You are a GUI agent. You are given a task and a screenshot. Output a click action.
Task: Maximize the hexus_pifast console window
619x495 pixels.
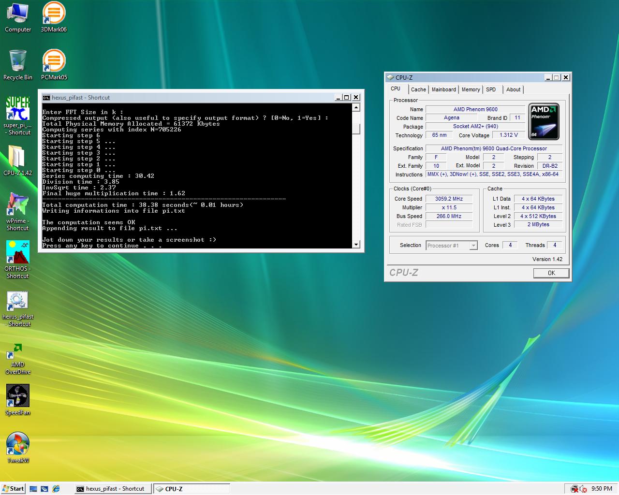(x=346, y=97)
